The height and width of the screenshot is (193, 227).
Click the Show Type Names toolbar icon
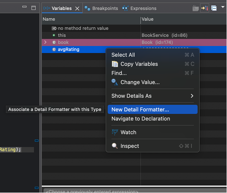tap(196, 8)
